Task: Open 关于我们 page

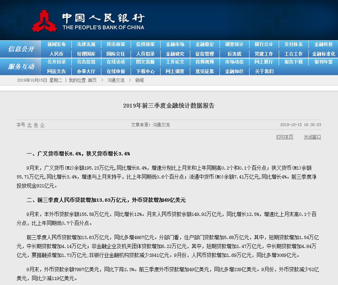Action: (x=264, y=71)
